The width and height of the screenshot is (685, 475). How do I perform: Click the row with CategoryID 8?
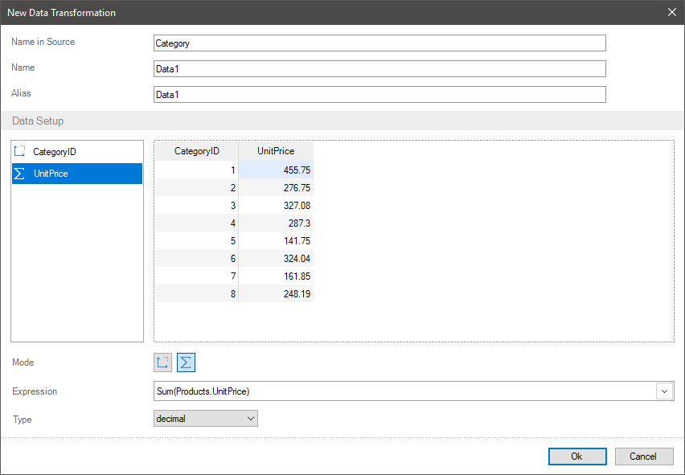[x=196, y=294]
